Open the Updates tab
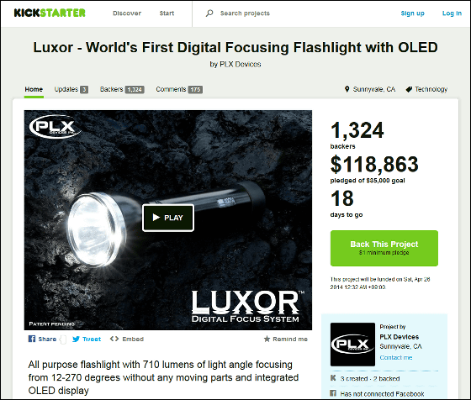This screenshot has width=471, height=400. click(71, 89)
